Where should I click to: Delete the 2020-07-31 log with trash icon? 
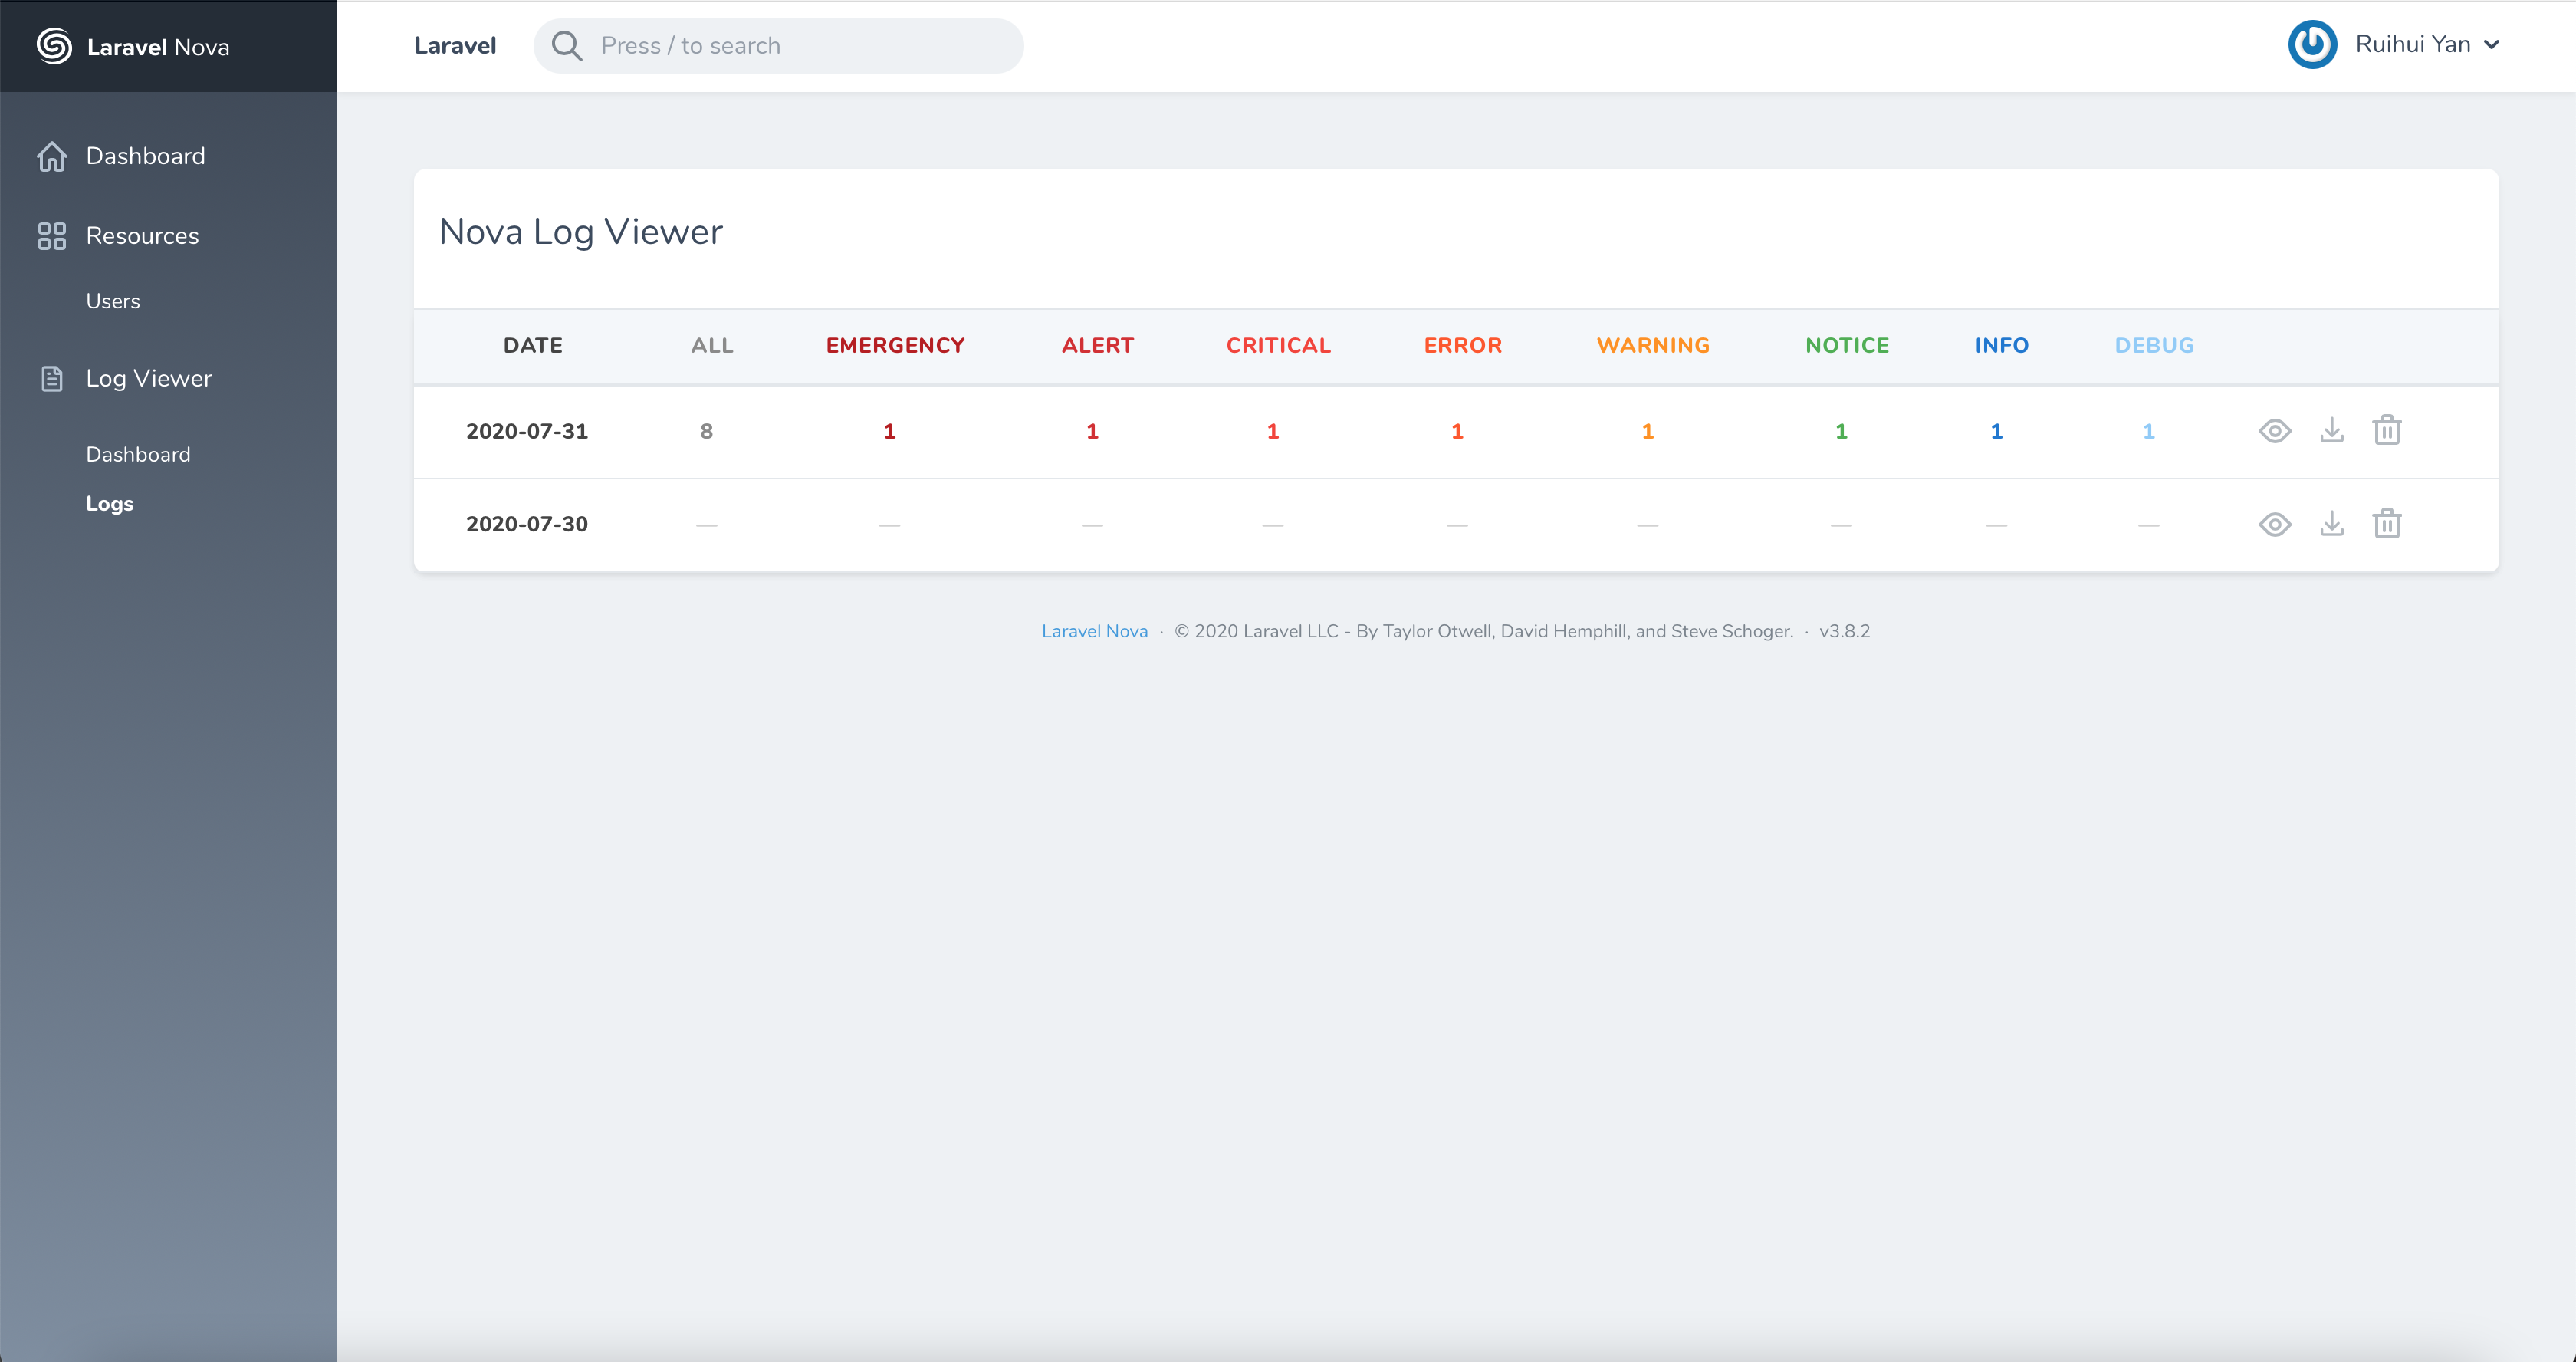coord(2386,431)
